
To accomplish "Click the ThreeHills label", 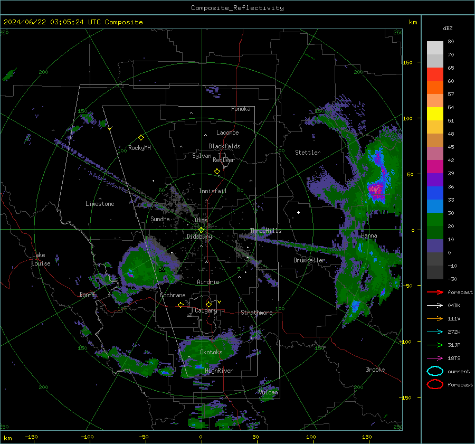I will click(265, 231).
